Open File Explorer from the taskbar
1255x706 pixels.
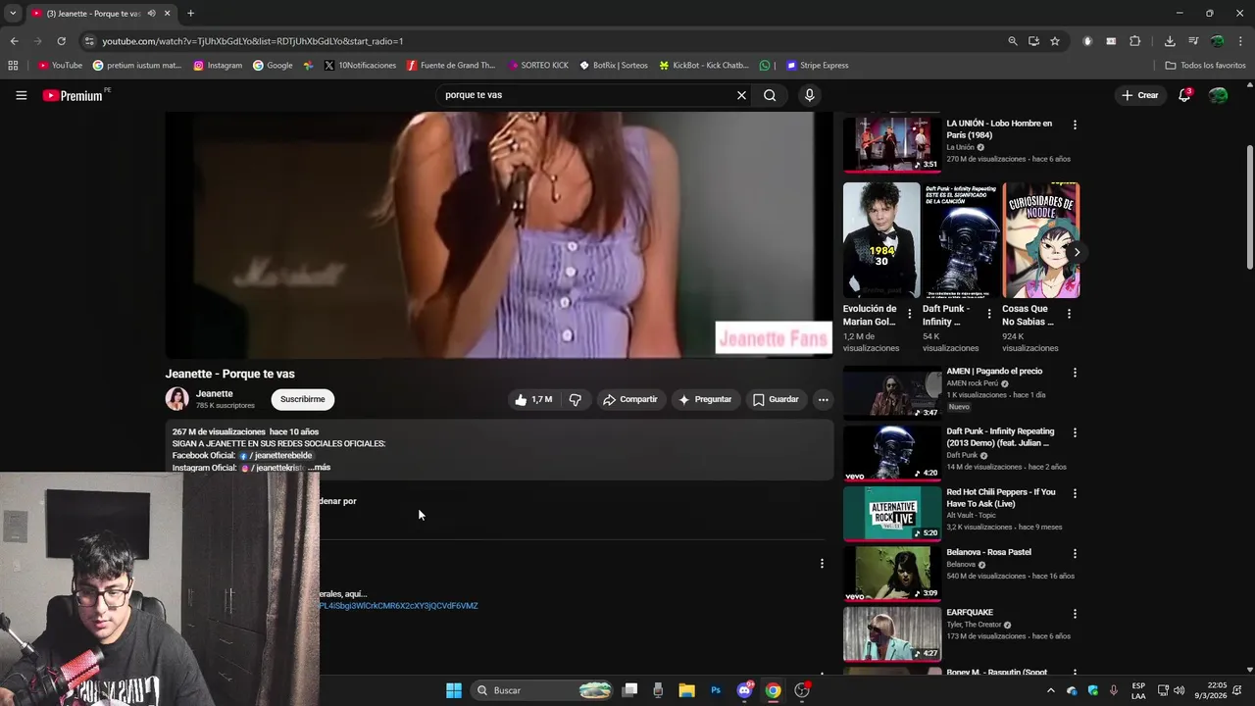686,690
